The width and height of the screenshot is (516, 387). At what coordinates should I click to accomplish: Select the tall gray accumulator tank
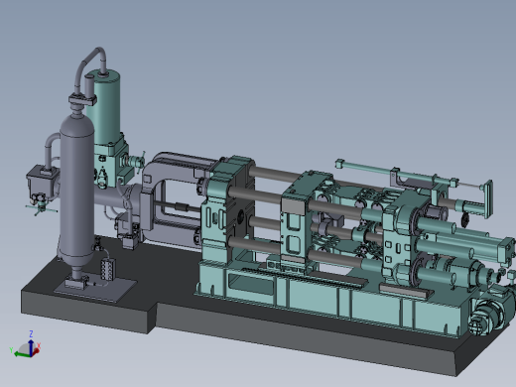(76, 191)
